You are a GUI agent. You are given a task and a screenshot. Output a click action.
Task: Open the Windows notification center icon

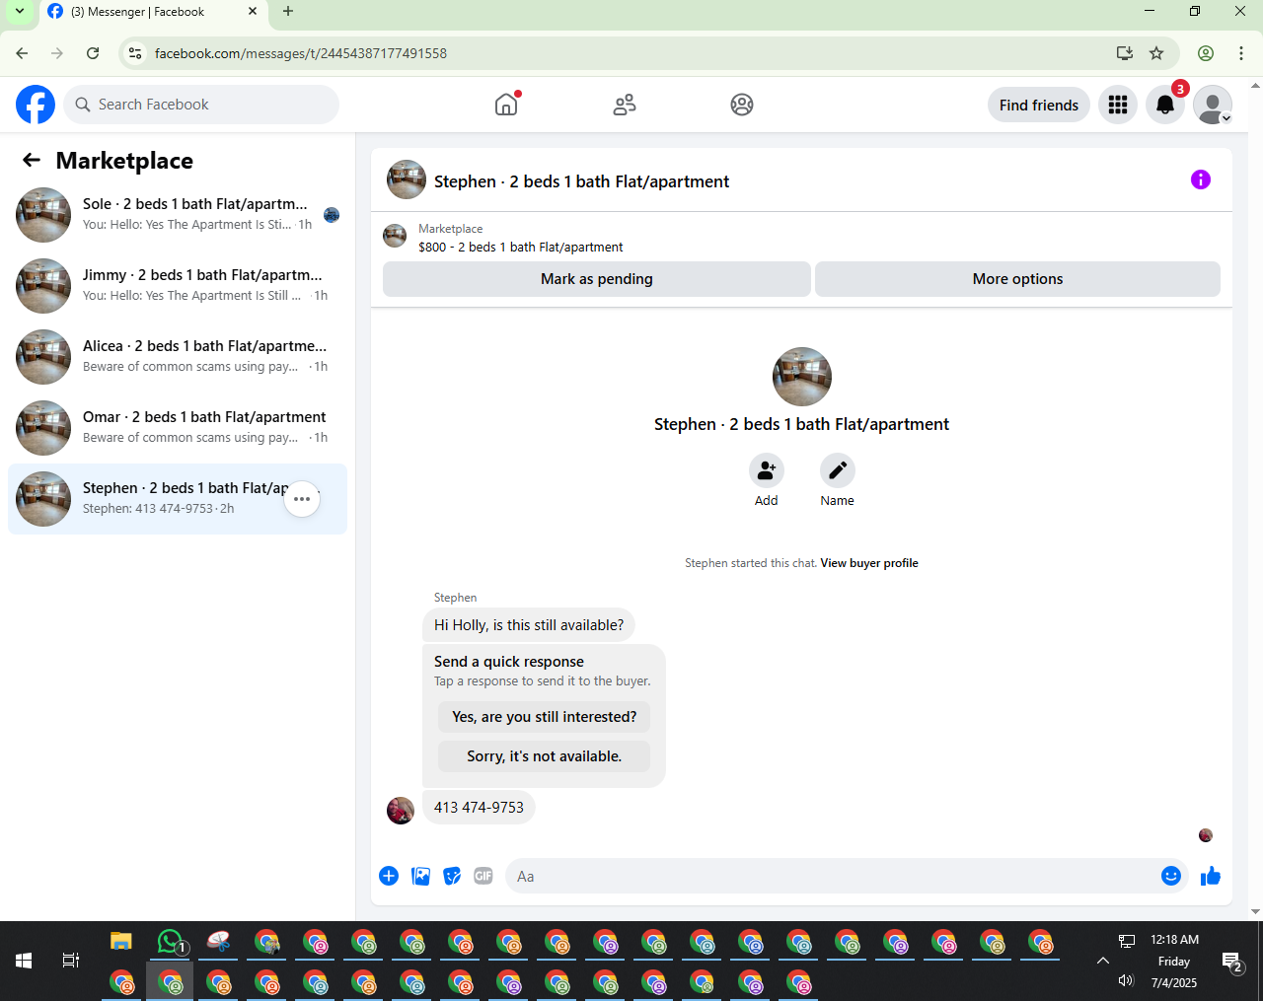pyautogui.click(x=1231, y=962)
